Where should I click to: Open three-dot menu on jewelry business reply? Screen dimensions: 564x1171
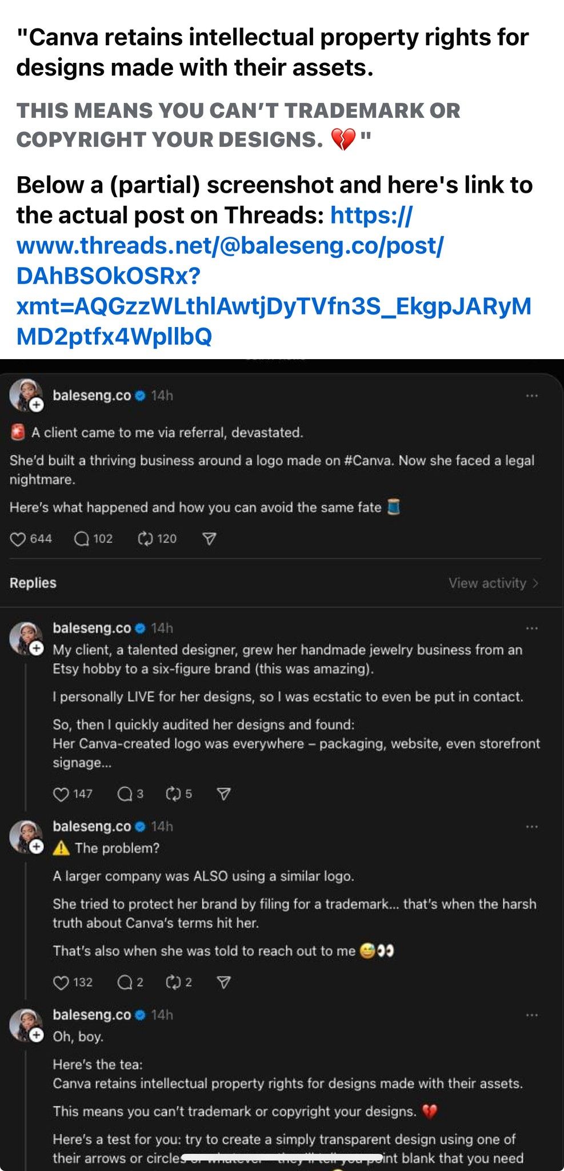pos(532,628)
